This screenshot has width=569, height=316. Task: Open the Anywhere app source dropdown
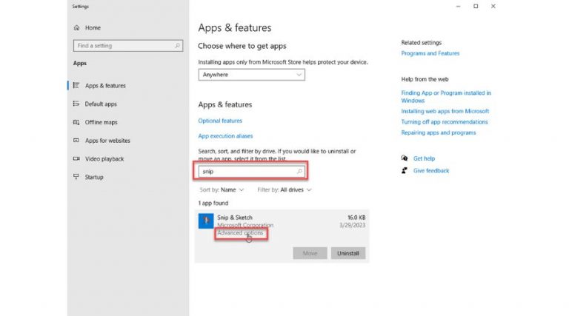pos(251,75)
